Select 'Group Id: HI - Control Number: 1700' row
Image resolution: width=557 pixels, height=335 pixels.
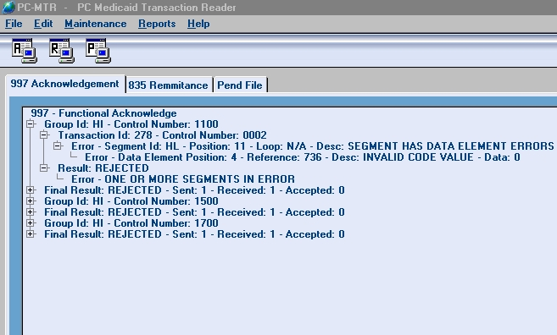point(131,223)
